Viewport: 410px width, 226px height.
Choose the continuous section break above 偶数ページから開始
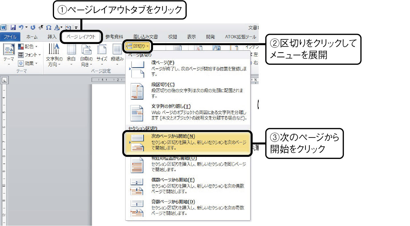click(x=188, y=165)
